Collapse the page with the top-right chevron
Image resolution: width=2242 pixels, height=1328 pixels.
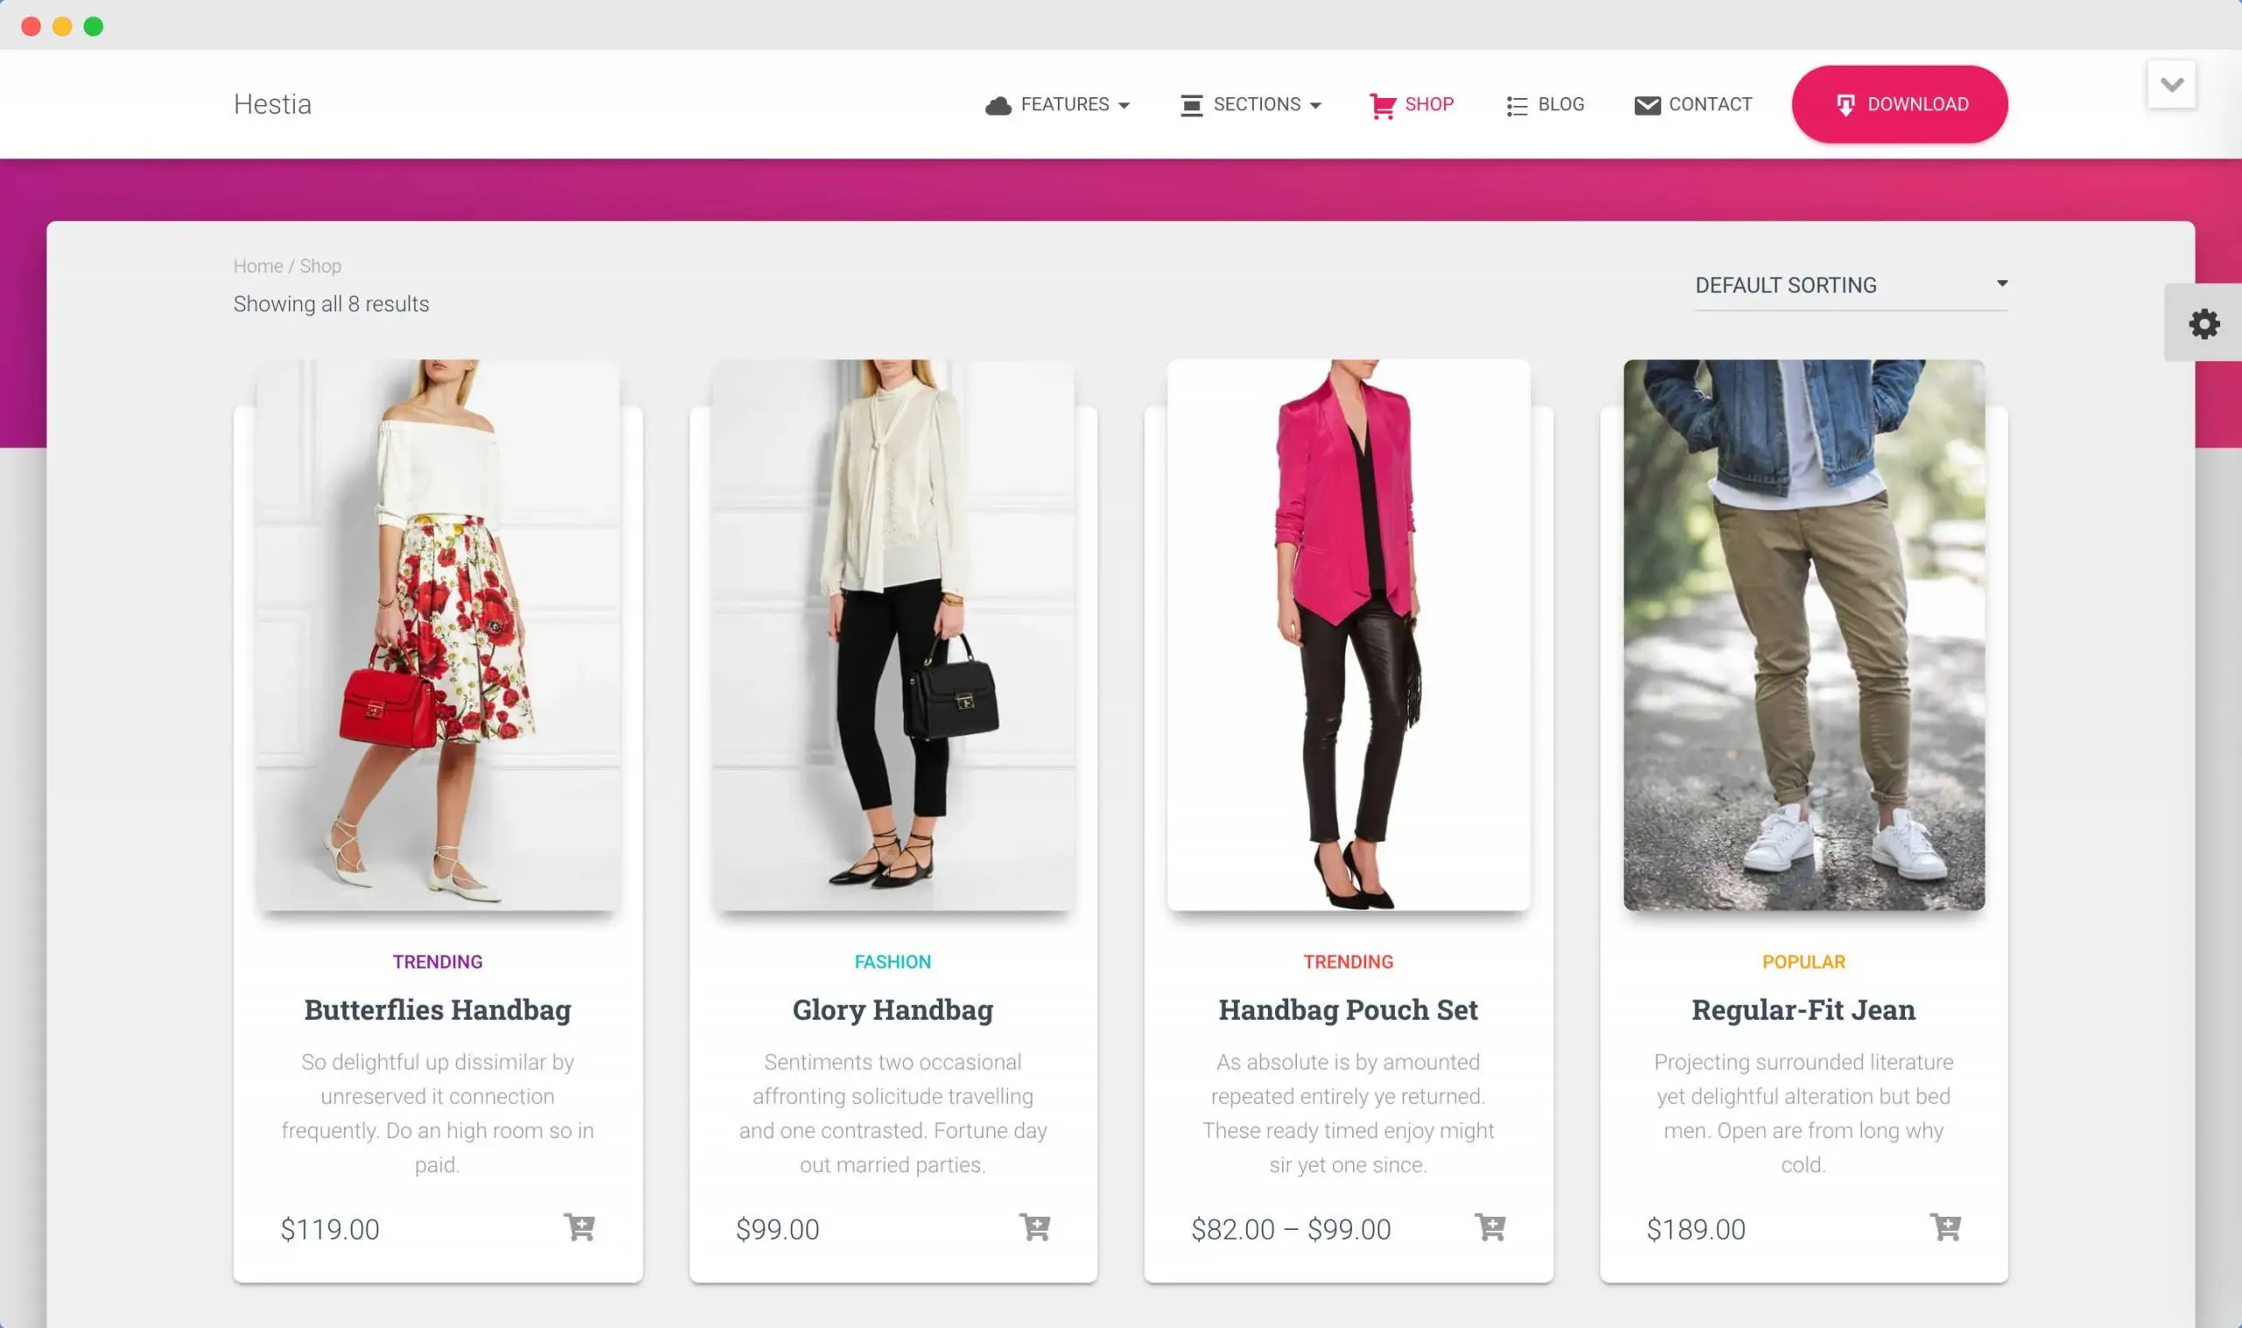2171,83
